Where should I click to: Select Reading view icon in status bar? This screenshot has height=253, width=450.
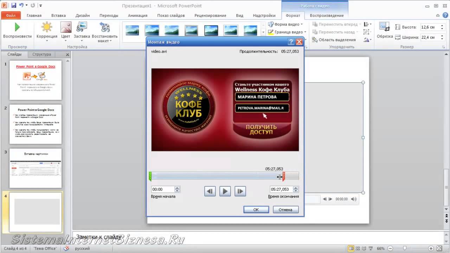point(364,248)
